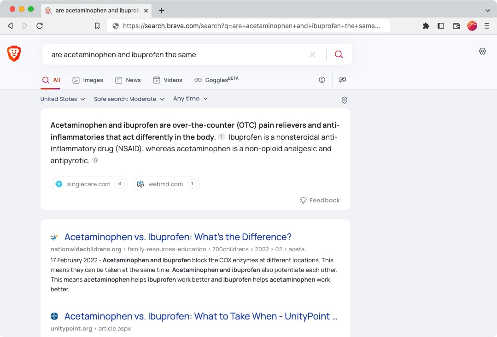497x337 pixels.
Task: Open the Brave Wallet icon
Action: pos(456,26)
